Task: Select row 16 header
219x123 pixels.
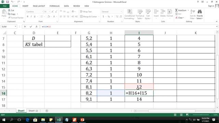Action: pos(3,93)
